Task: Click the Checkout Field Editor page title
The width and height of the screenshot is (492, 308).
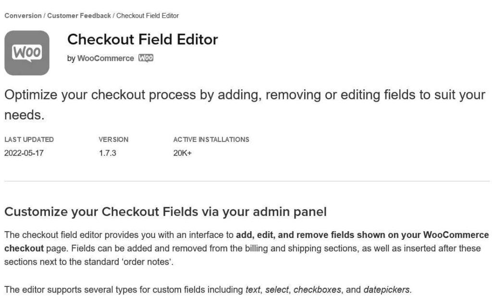Action: point(142,39)
